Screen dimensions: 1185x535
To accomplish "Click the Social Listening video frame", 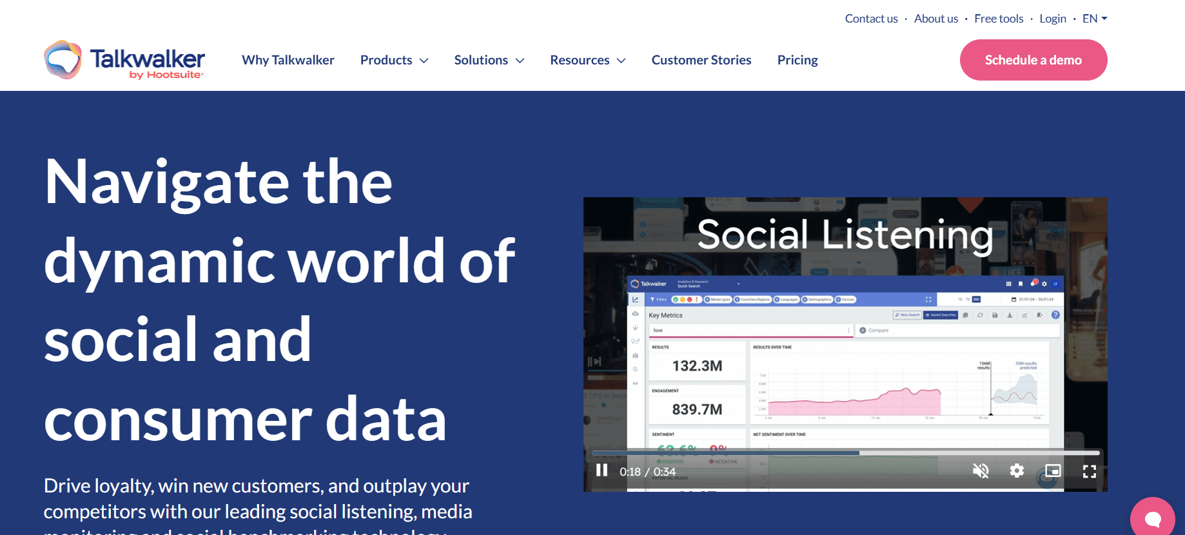I will pos(845,344).
